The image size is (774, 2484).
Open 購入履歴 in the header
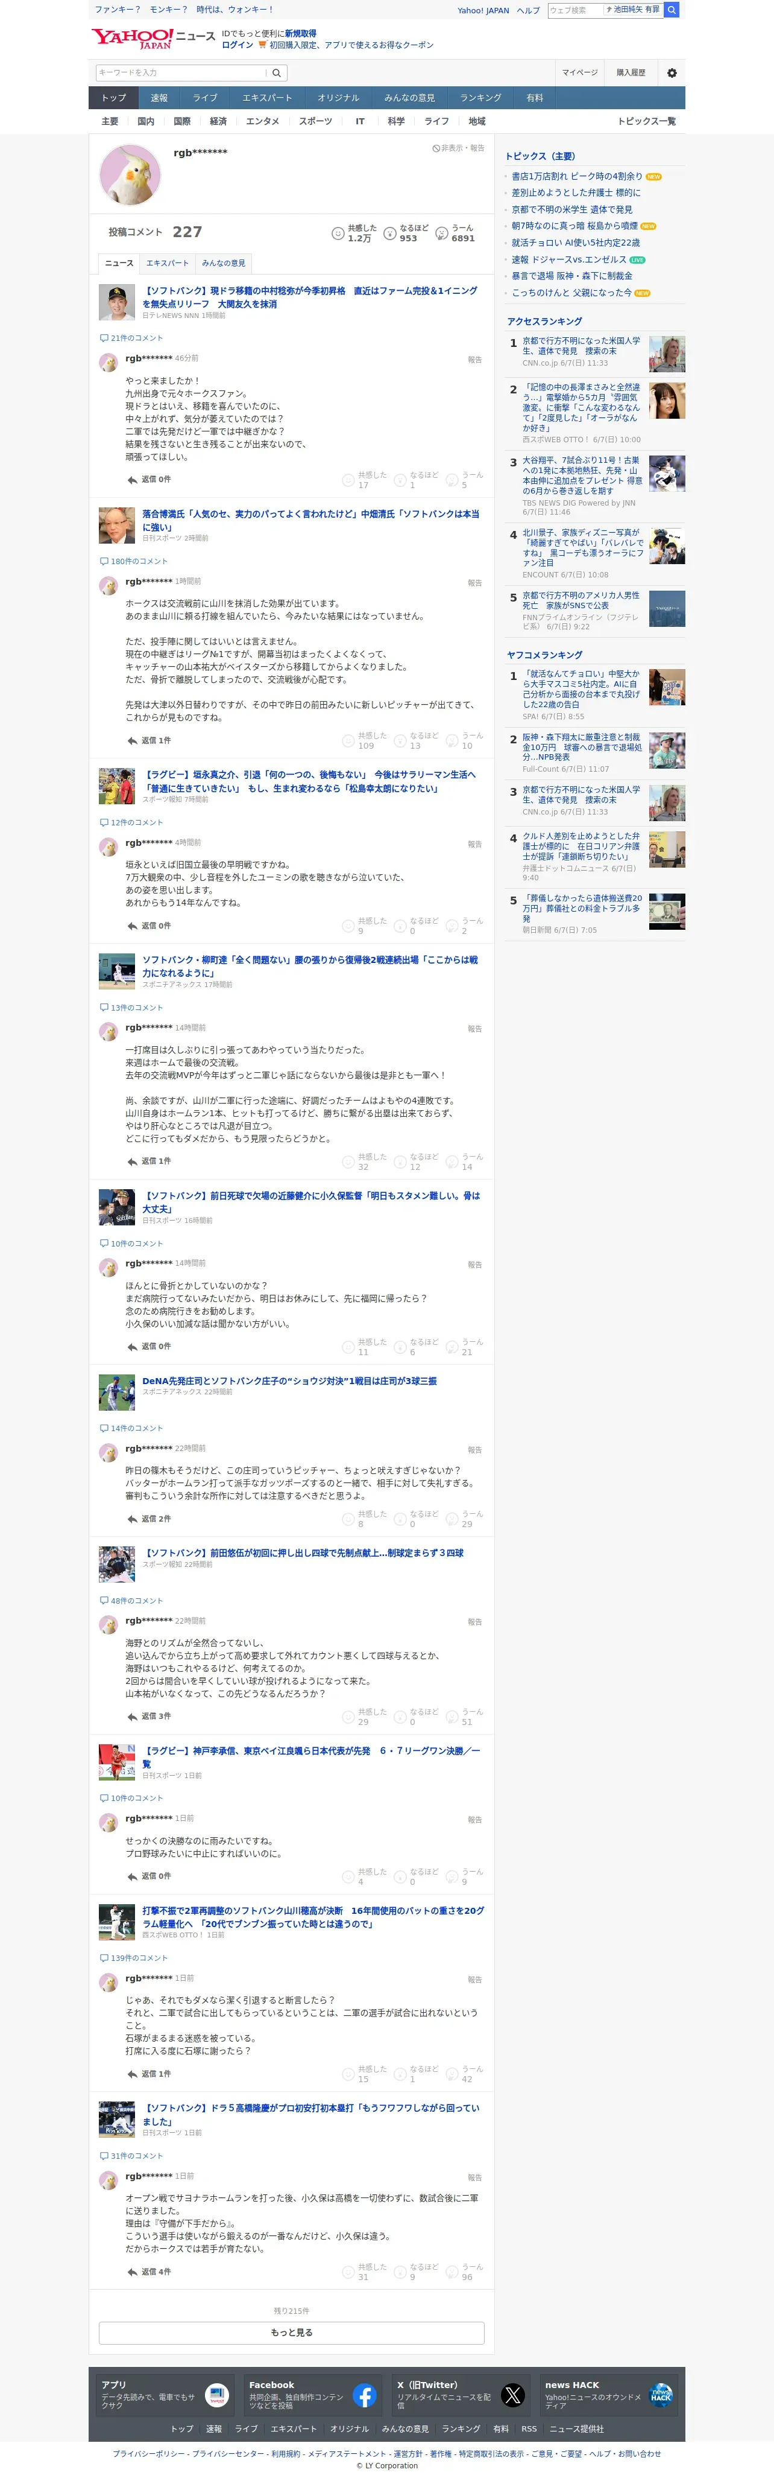click(631, 72)
